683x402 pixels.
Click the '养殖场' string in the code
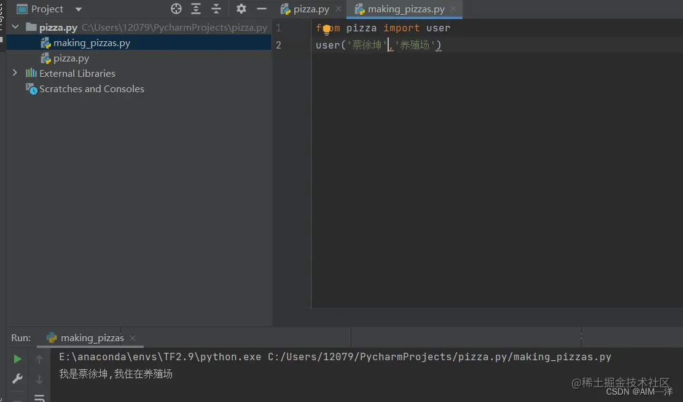pos(415,45)
